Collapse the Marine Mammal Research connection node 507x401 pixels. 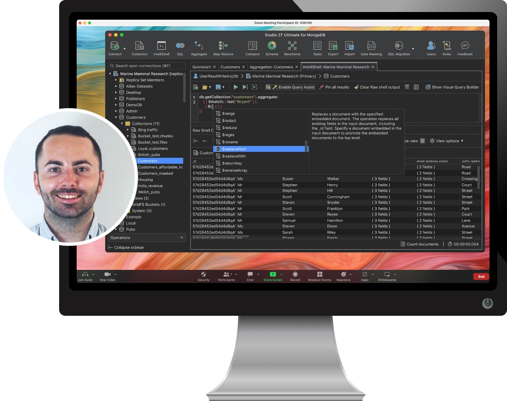coord(110,74)
